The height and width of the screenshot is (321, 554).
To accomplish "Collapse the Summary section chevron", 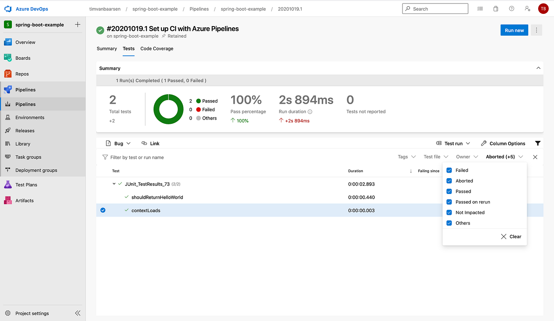I will (x=538, y=68).
